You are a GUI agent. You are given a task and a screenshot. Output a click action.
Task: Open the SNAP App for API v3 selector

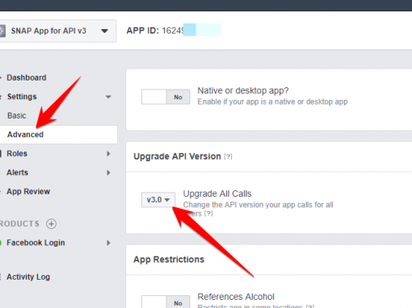click(58, 31)
